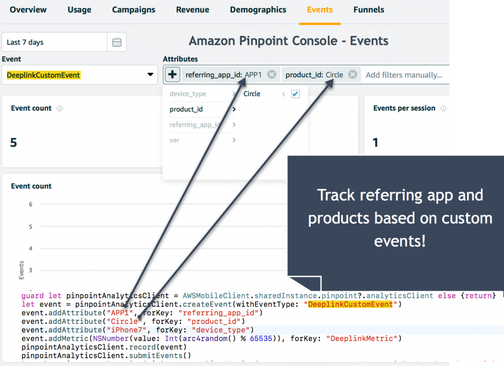
Task: Click the Events per session card title
Action: click(x=404, y=108)
